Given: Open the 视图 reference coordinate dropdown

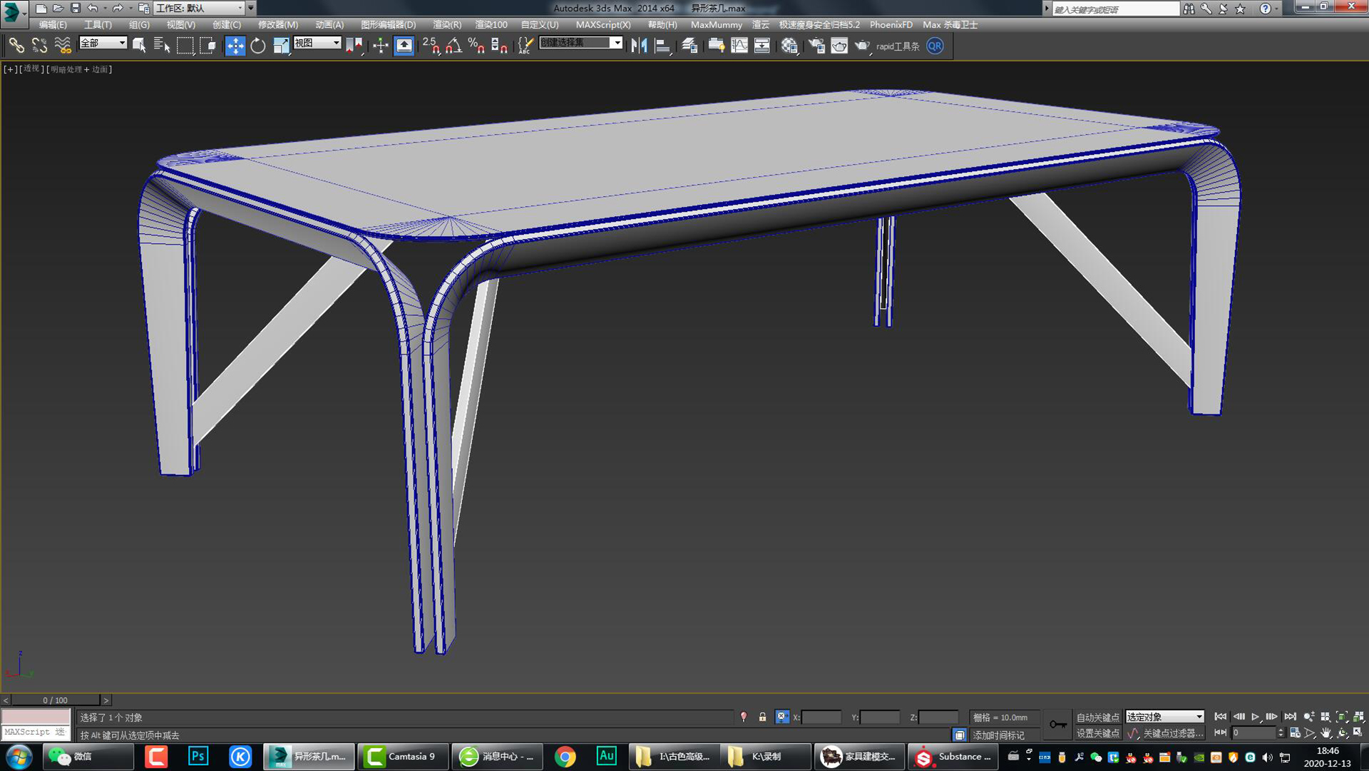Looking at the screenshot, I should 317,42.
